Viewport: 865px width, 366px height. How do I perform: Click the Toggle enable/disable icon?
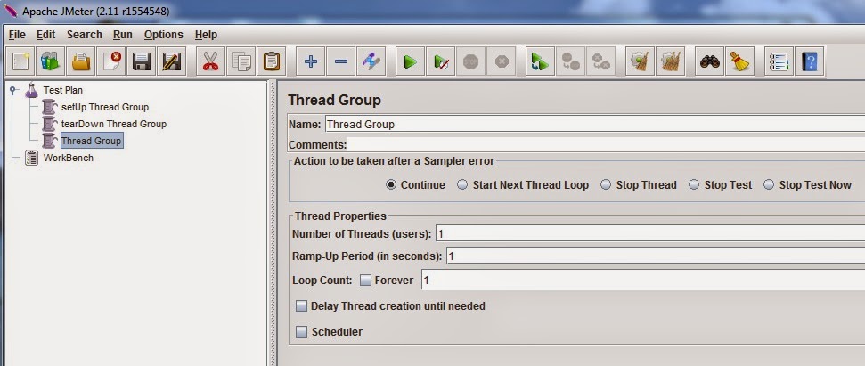(x=371, y=61)
